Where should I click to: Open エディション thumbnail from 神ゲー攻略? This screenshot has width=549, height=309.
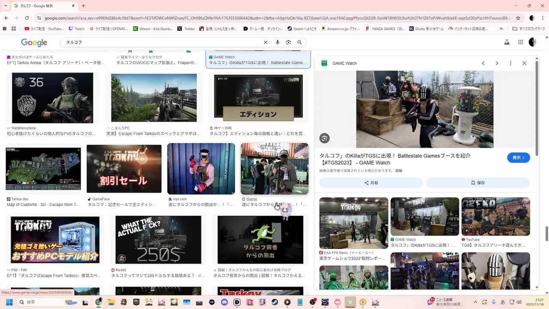pos(258,98)
